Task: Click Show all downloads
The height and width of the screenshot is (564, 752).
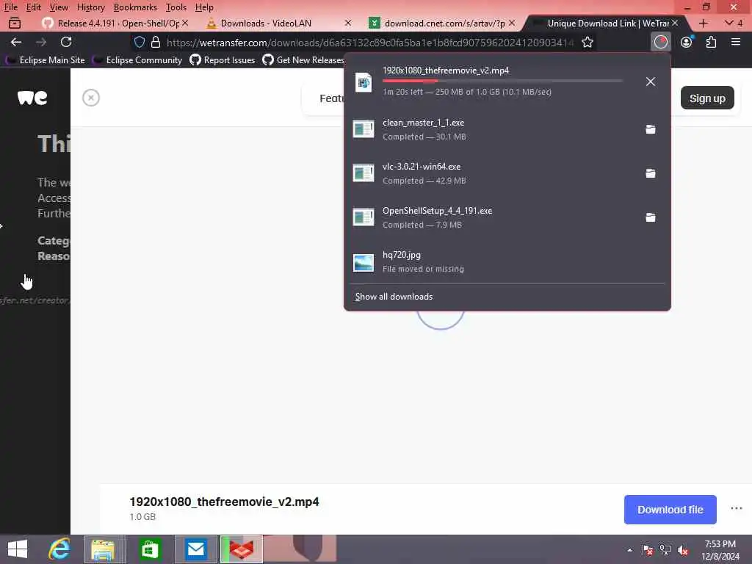Action: pos(394,297)
